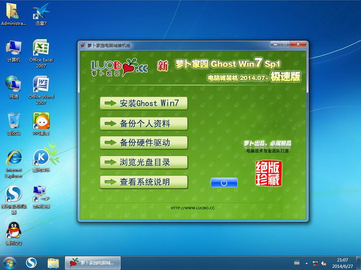Open the keyboard input tray icon
Viewport: 361px width, 270px height.
coord(297,262)
